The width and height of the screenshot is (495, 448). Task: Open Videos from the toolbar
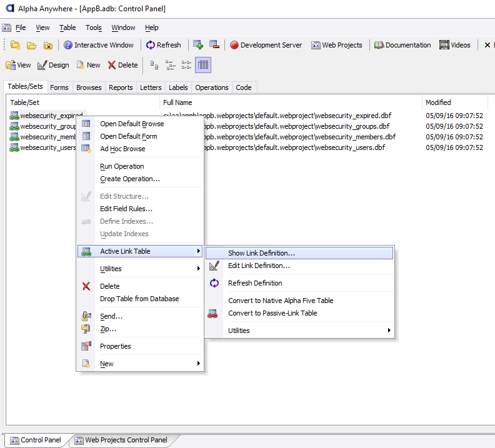[x=455, y=45]
